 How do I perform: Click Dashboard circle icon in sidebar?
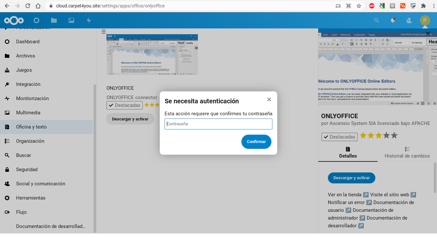7,42
